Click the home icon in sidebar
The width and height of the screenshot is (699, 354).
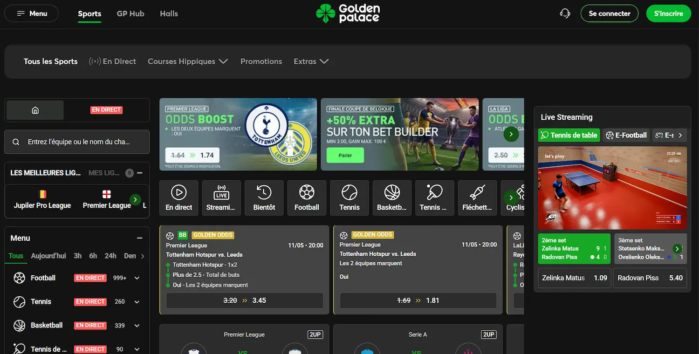click(35, 110)
